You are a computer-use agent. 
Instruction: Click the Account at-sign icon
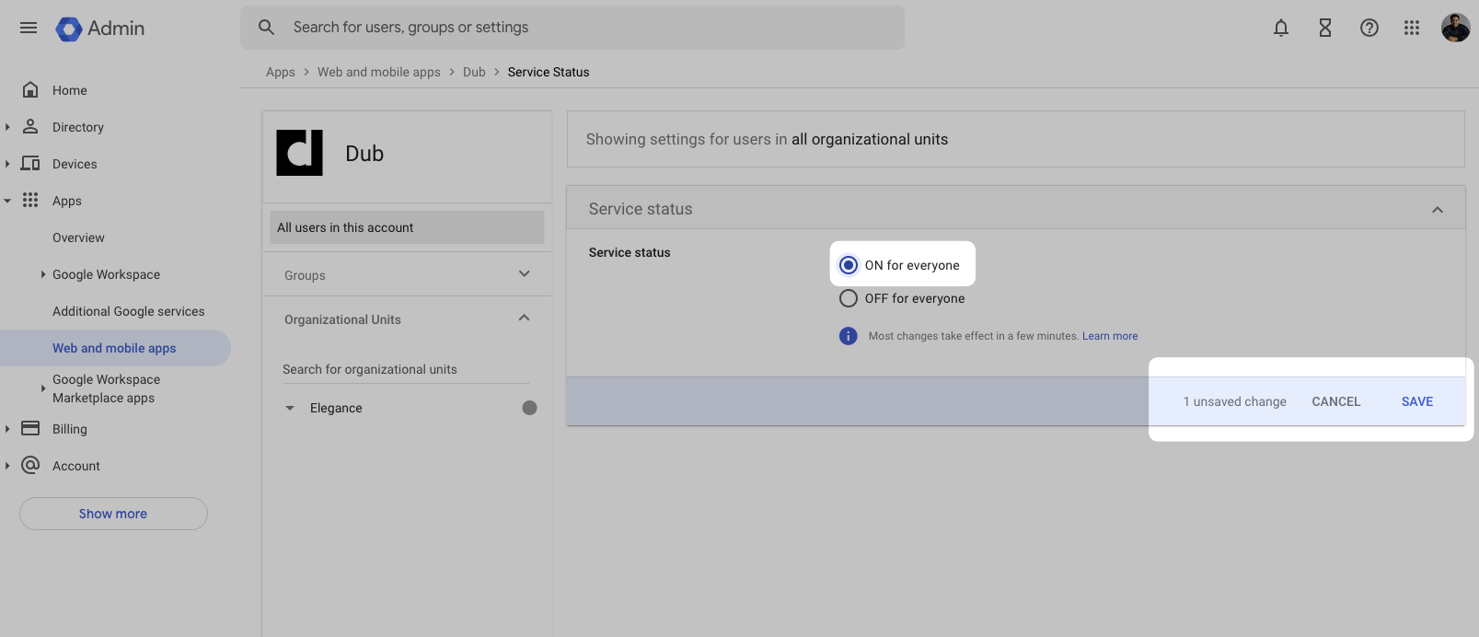[30, 465]
